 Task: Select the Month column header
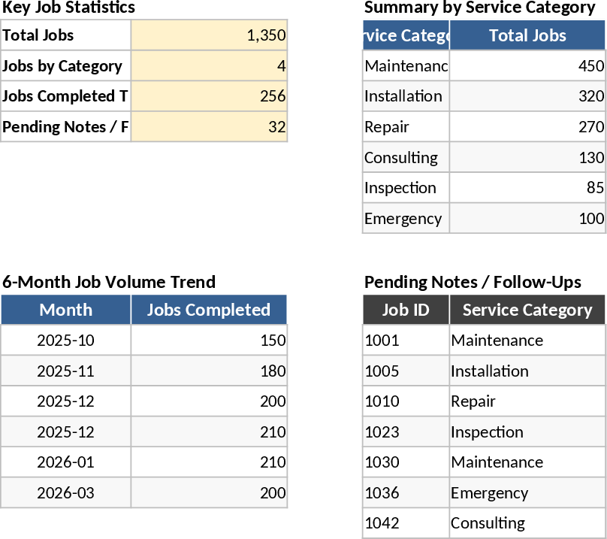click(66, 310)
